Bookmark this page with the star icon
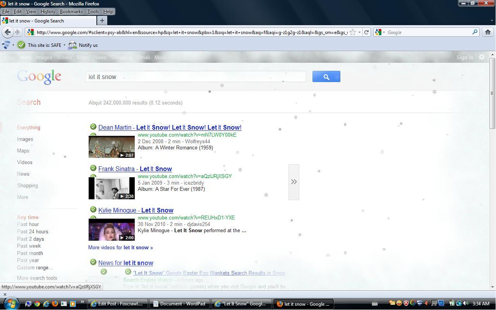Viewport: 496px width, 310px height. click(353, 32)
